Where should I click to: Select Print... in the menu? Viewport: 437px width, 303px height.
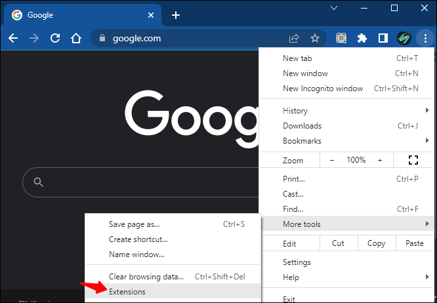pyautogui.click(x=346, y=179)
